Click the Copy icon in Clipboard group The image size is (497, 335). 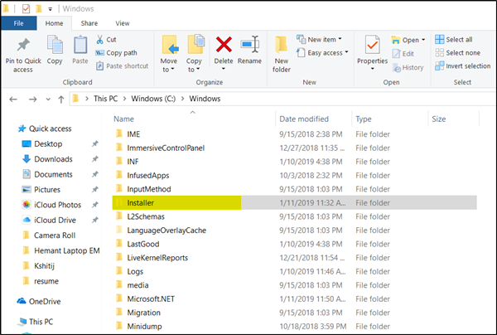pyautogui.click(x=55, y=46)
